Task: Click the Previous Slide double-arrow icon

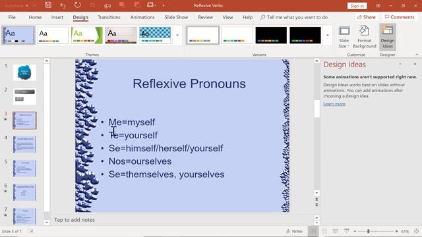Action: 316,199
